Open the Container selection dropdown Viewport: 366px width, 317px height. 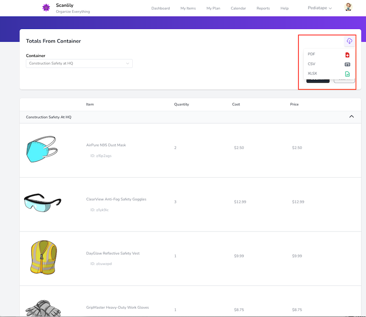tap(79, 63)
